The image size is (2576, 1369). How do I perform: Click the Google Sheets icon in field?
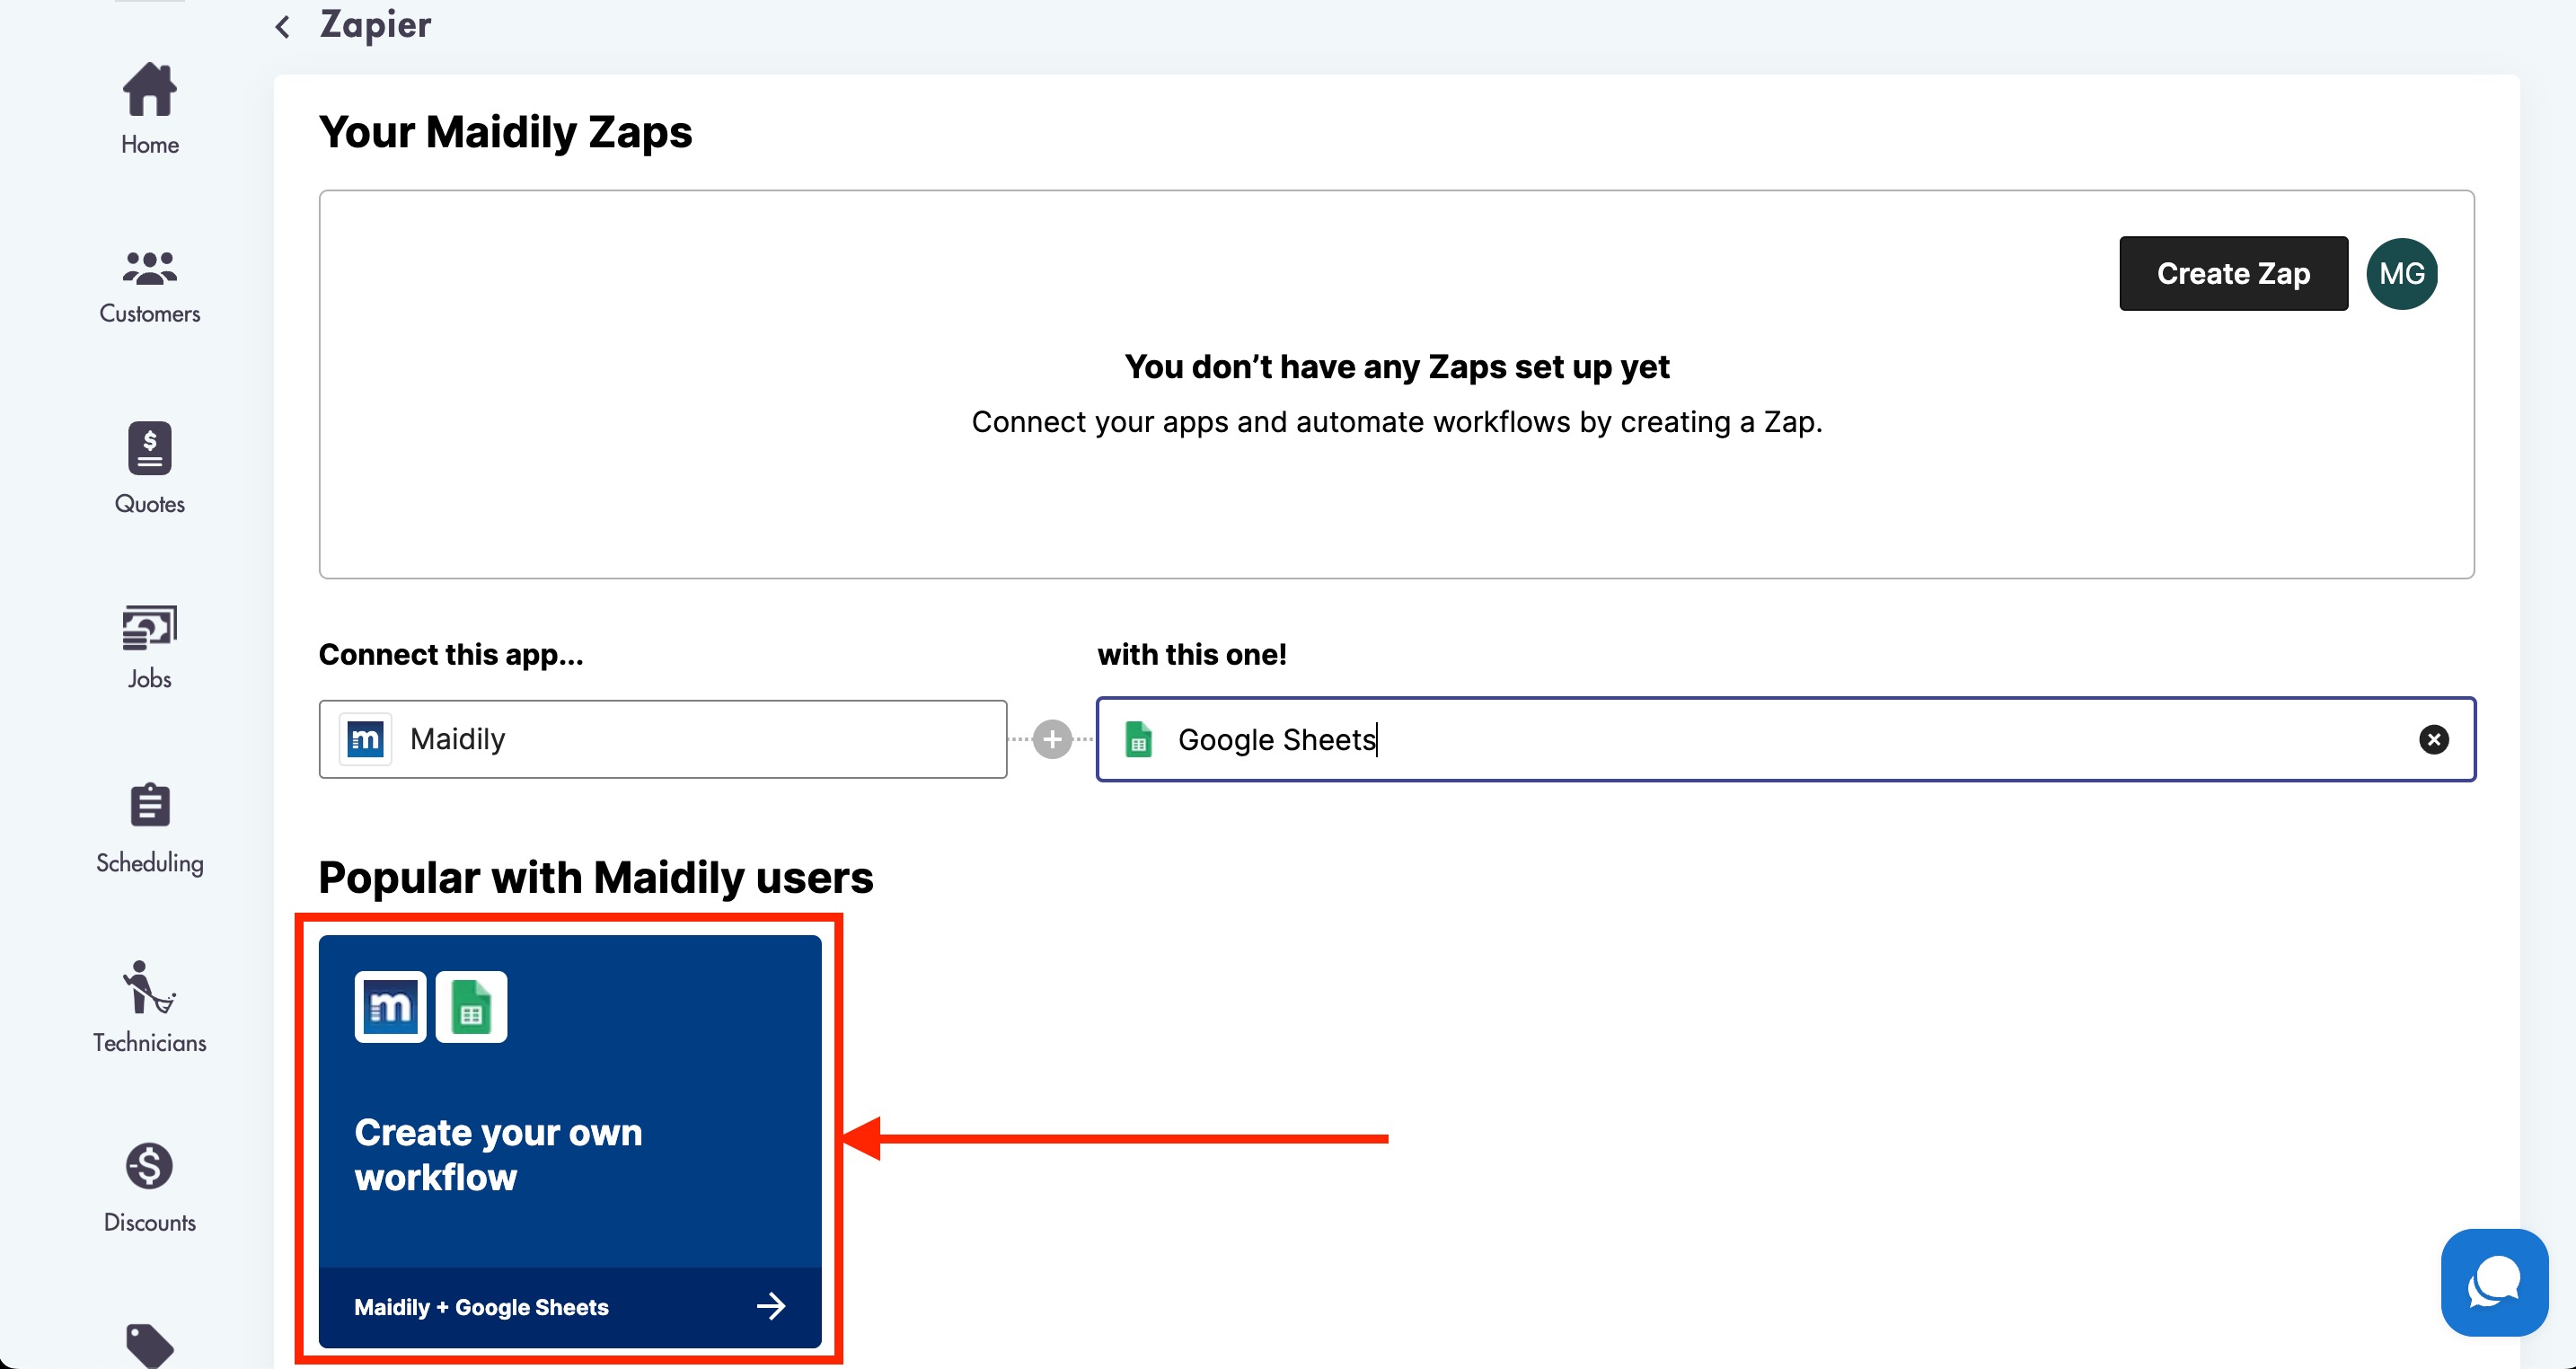[x=1138, y=739]
